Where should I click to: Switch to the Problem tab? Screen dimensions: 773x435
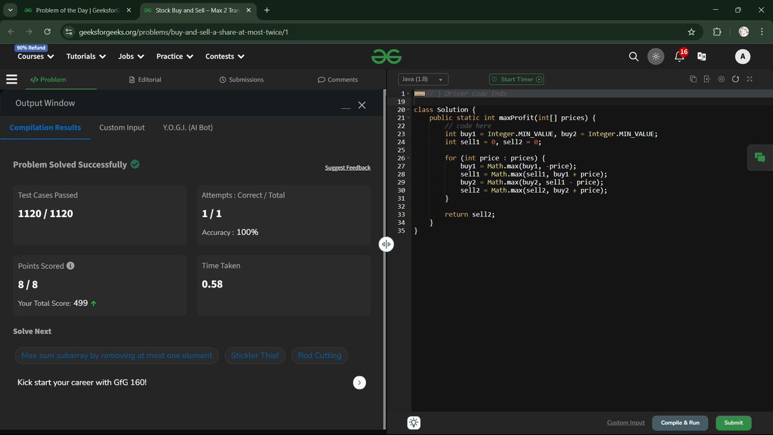(x=48, y=80)
